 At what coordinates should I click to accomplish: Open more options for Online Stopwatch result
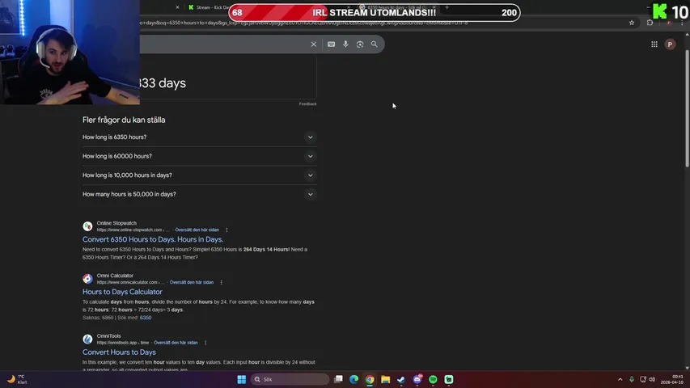tap(226, 230)
